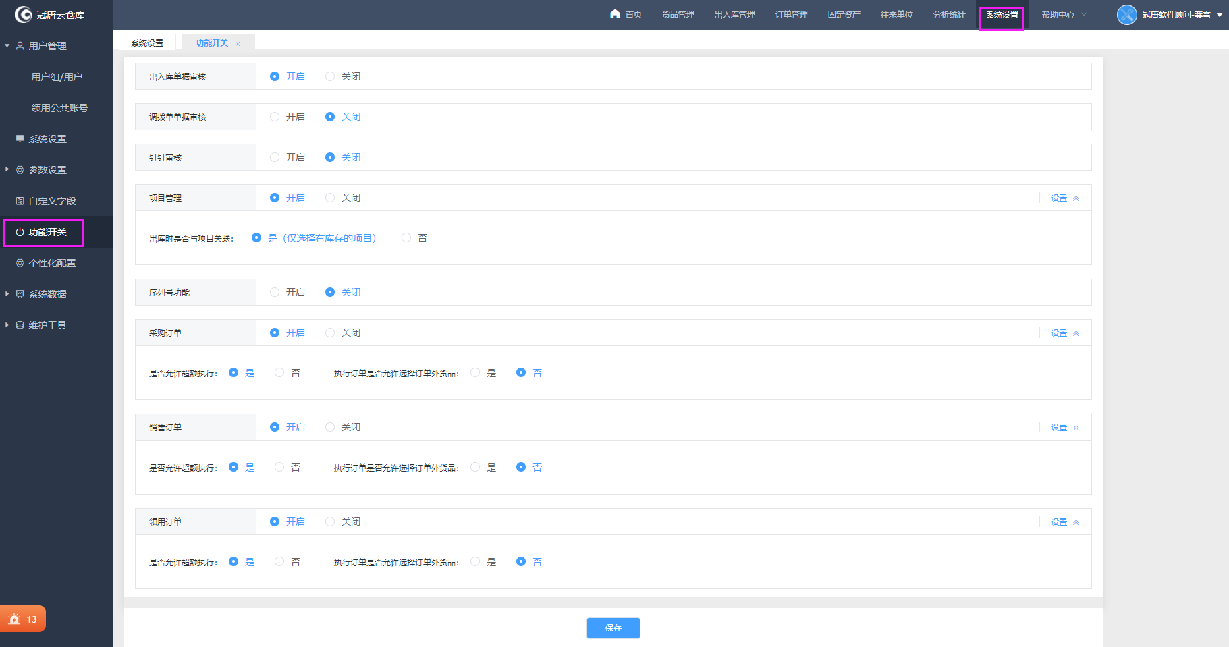Open the 出入库管理 top menu
The height and width of the screenshot is (647, 1229).
click(x=734, y=14)
